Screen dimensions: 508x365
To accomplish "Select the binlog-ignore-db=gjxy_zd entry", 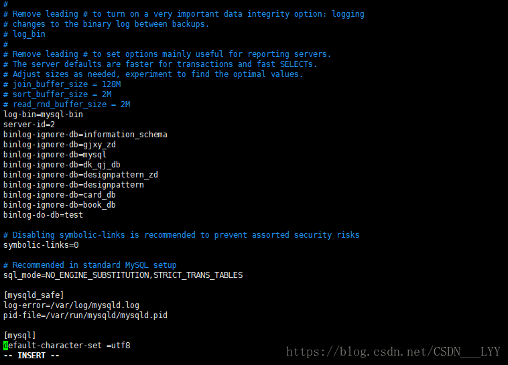I will coord(60,145).
